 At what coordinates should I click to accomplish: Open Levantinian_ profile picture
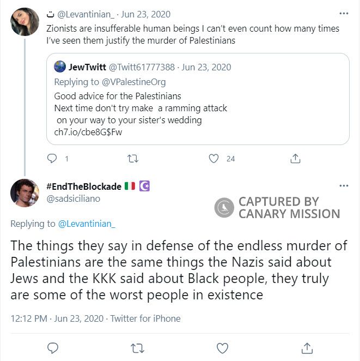pyautogui.click(x=25, y=22)
